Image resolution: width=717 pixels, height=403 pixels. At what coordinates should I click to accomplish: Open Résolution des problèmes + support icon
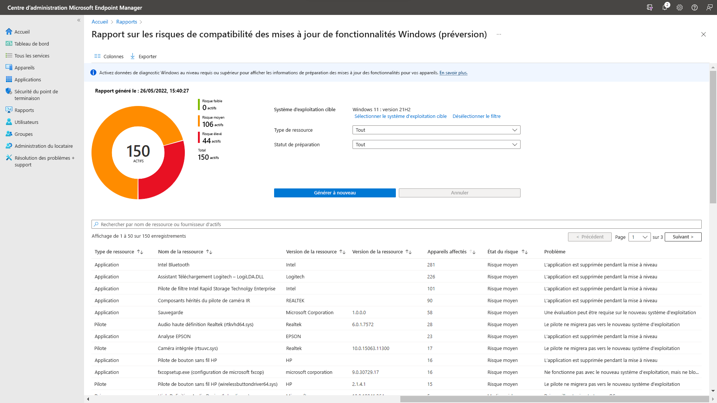tap(9, 158)
